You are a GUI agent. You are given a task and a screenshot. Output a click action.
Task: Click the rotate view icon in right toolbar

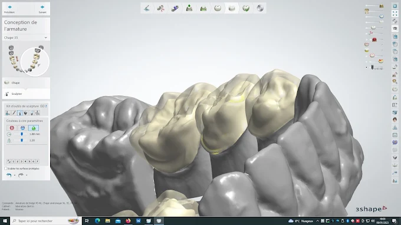[x=395, y=21]
